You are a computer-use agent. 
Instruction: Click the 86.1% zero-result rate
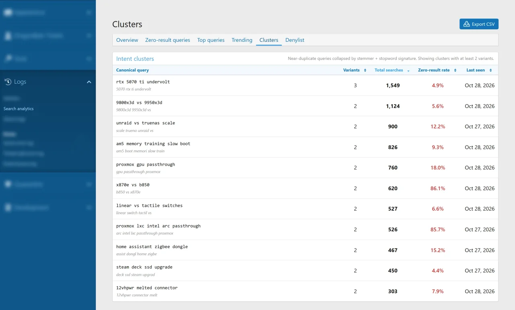(x=438, y=189)
